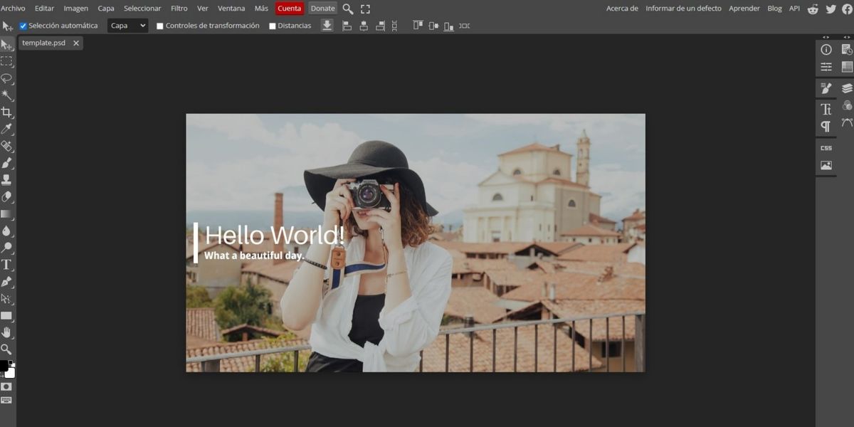Toggle fullscreen mode
854x427 pixels.
(365, 9)
